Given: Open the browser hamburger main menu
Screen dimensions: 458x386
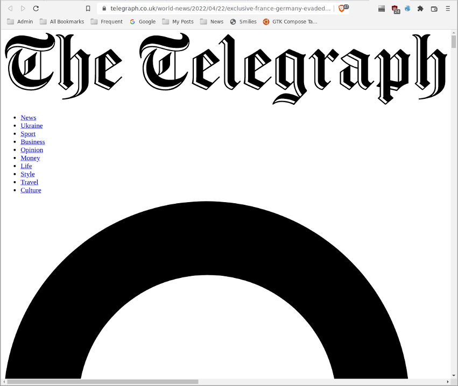Looking at the screenshot, I should 448,9.
